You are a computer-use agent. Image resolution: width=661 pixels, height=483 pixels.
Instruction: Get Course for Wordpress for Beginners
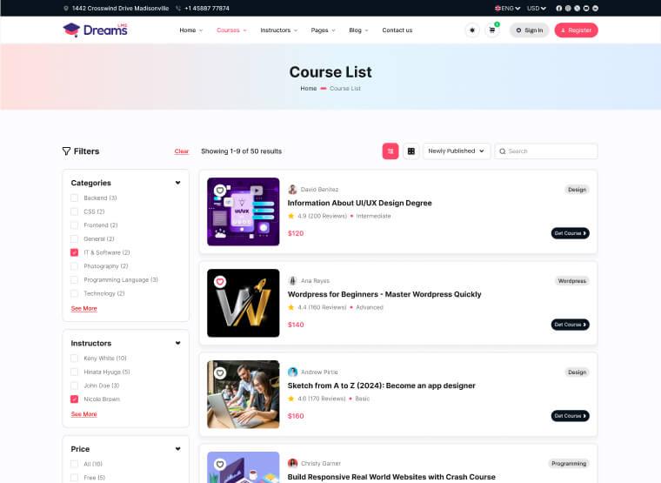click(570, 325)
